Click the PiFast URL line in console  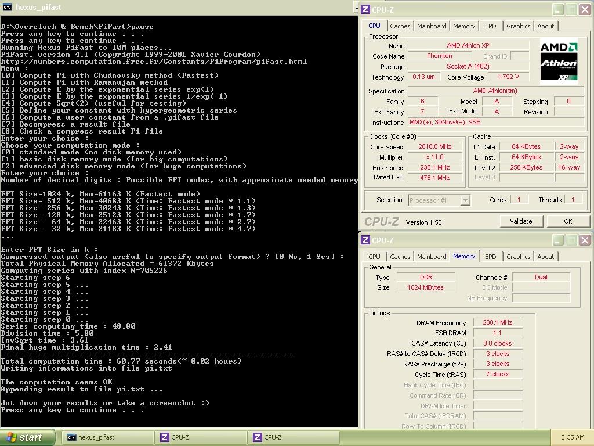(154, 62)
